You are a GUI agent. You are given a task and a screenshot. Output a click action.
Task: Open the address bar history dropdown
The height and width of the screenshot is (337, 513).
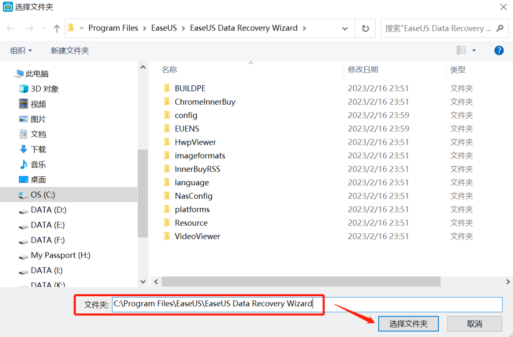344,28
